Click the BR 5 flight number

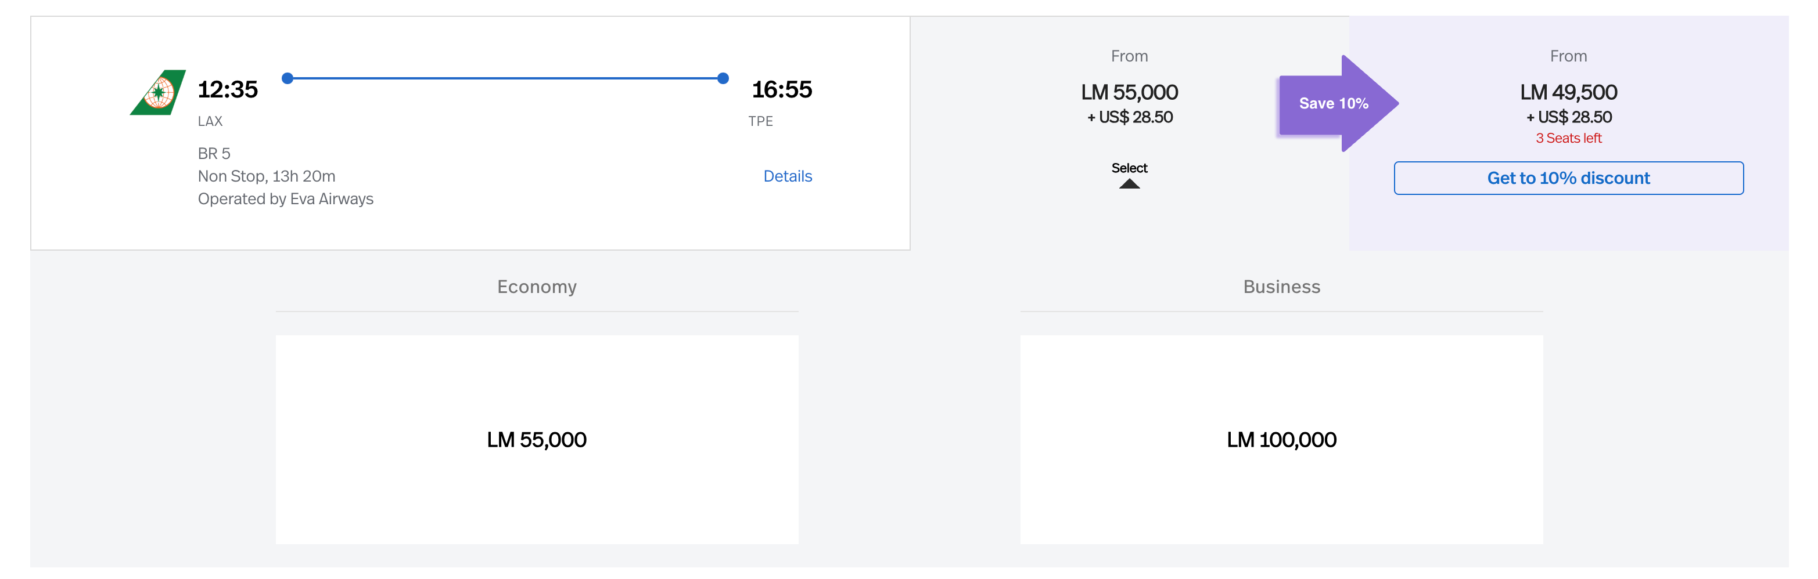214,154
